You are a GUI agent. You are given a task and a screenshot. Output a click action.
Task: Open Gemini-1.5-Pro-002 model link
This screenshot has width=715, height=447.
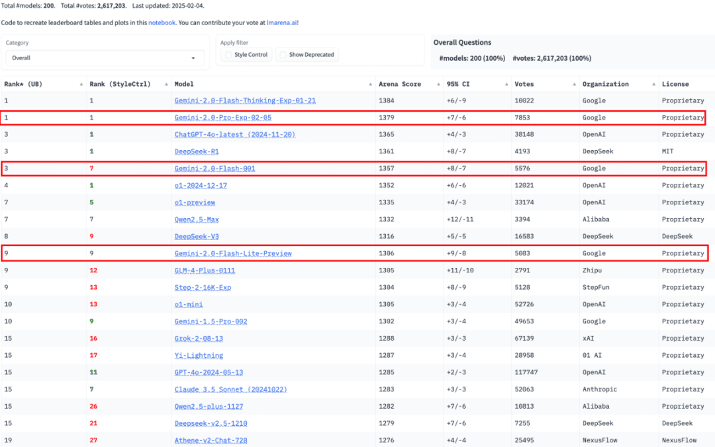coord(211,321)
